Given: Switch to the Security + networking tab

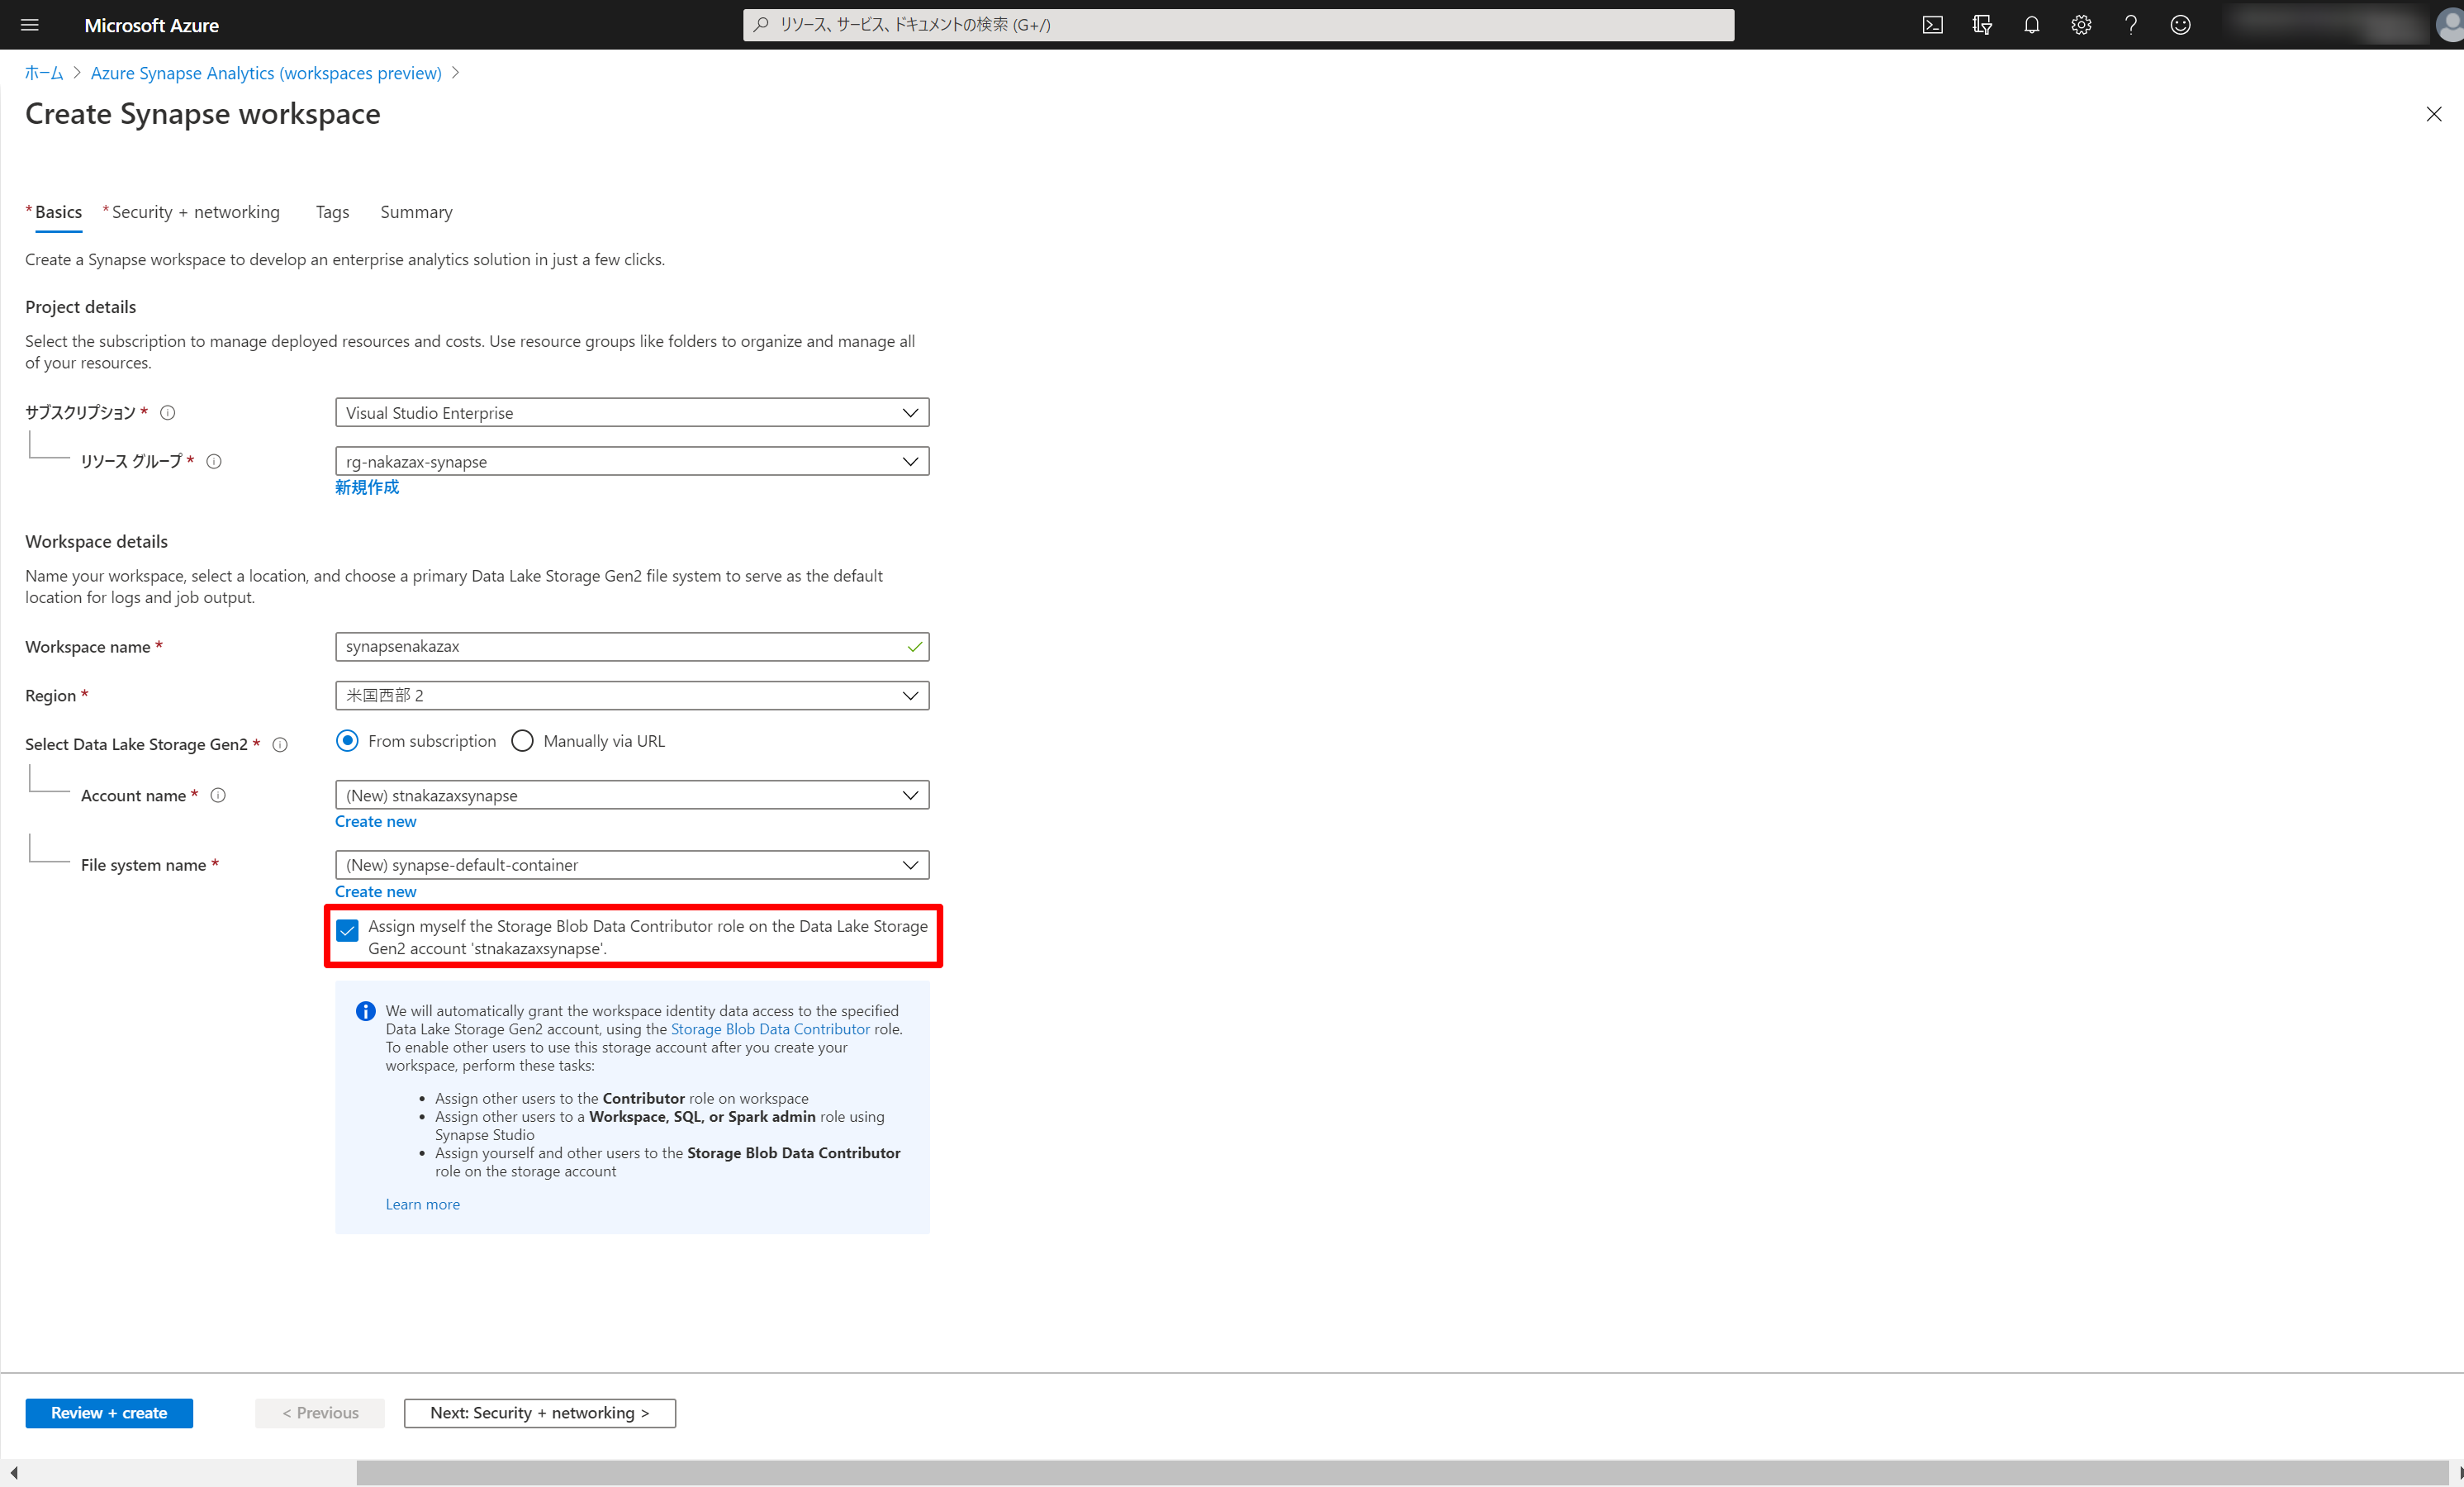Looking at the screenshot, I should coord(195,212).
